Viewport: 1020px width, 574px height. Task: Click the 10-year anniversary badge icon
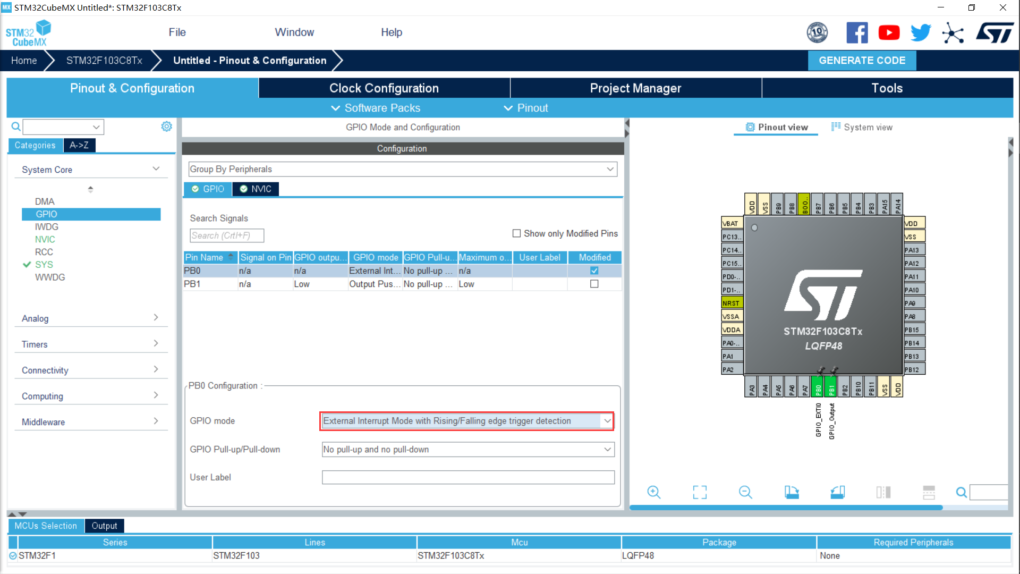817,33
